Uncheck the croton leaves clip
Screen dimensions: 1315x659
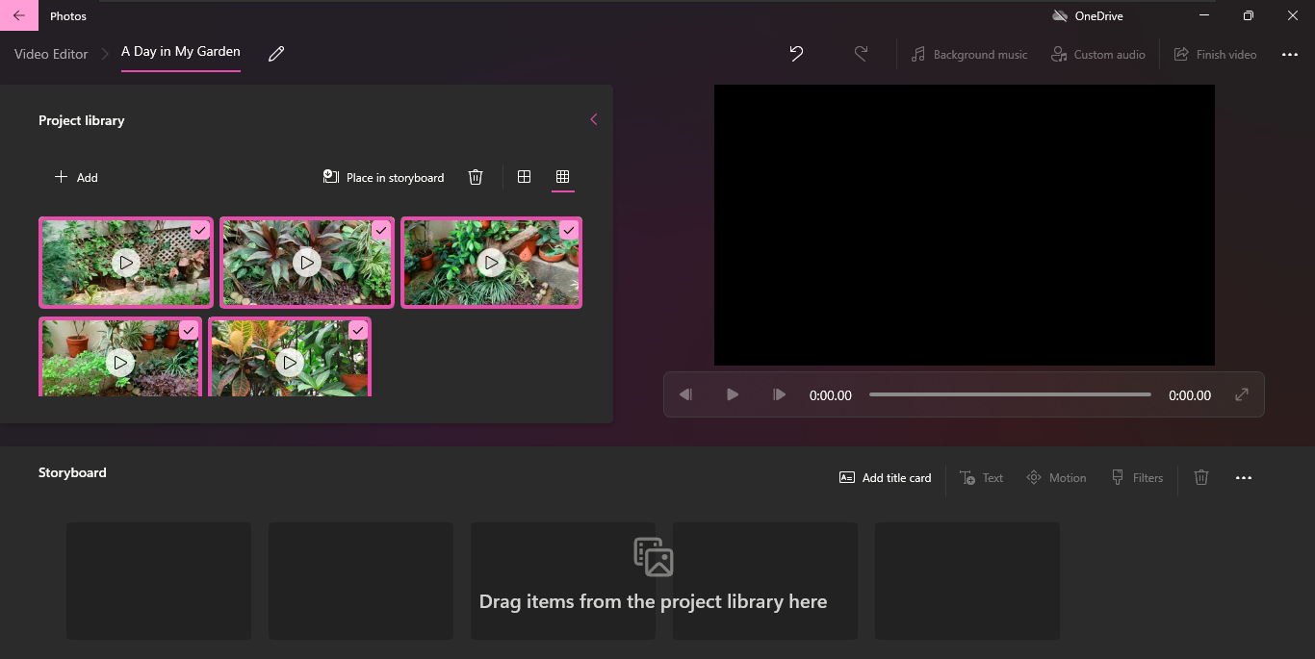tap(357, 329)
